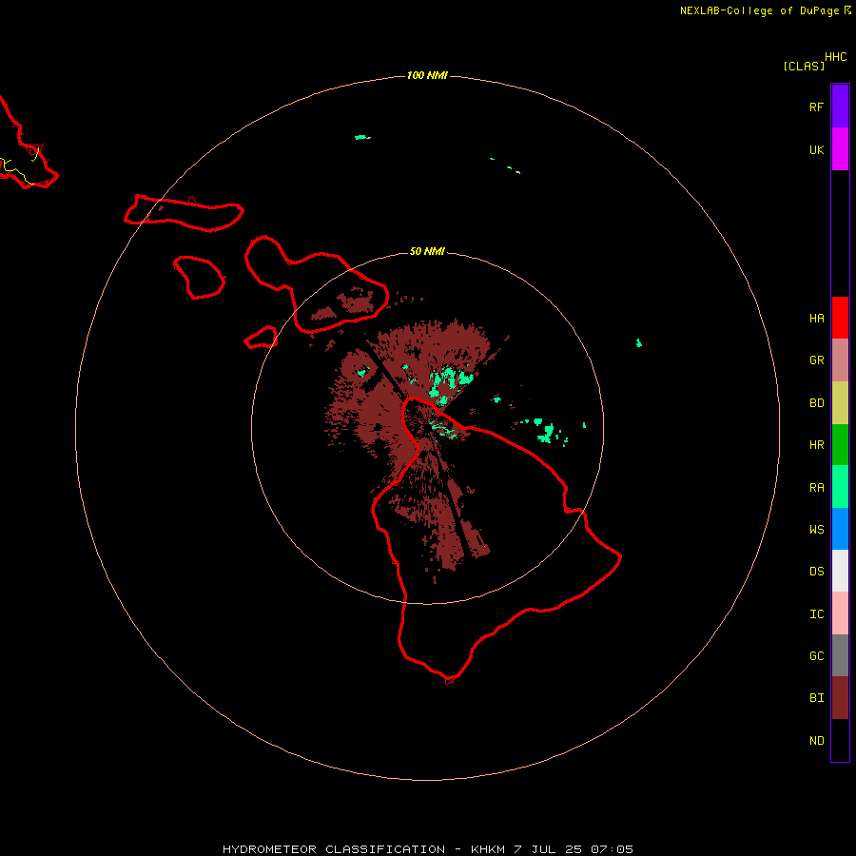The image size is (856, 856).
Task: Click the RF purple legend swatch
Action: pyautogui.click(x=840, y=107)
